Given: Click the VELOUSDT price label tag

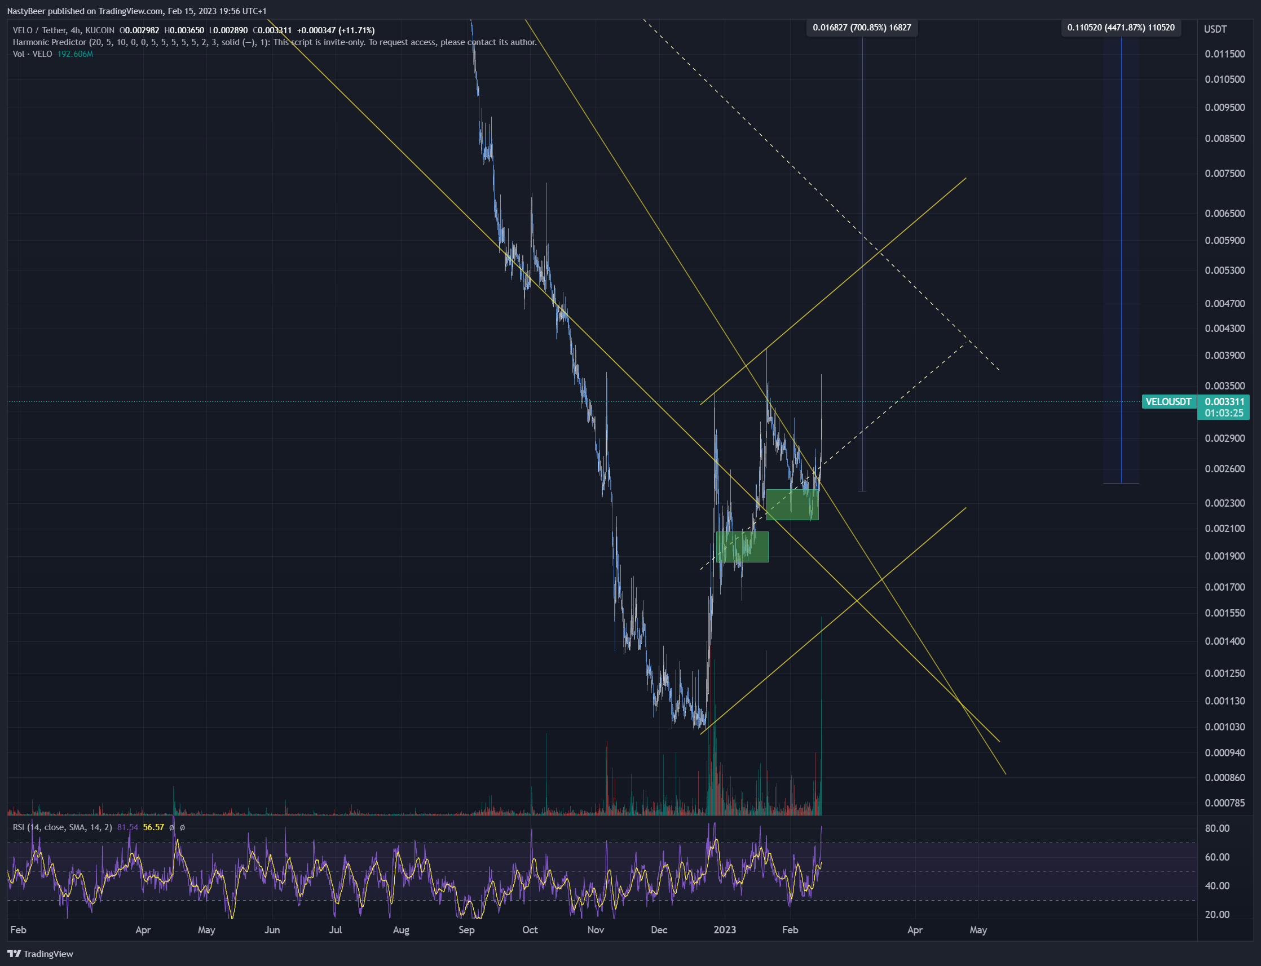Looking at the screenshot, I should click(1169, 402).
